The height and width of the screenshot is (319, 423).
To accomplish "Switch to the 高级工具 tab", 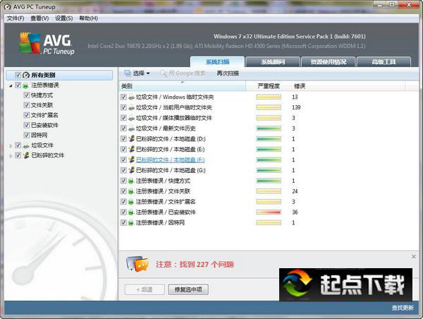I will 384,62.
